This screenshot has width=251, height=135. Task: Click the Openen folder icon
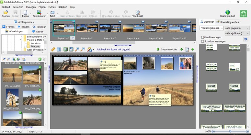tap(6, 13)
